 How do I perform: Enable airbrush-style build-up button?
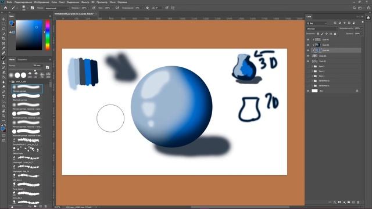pos(117,8)
